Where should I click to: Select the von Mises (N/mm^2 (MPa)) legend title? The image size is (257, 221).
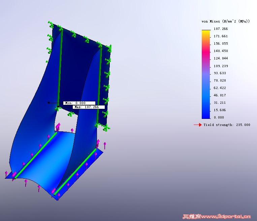[226, 21]
